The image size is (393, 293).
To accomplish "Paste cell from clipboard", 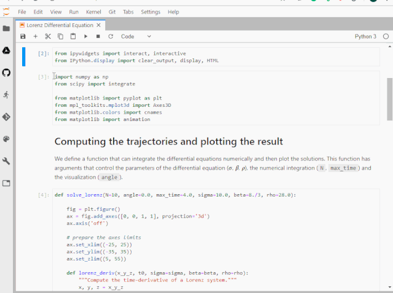I will 73,36.
